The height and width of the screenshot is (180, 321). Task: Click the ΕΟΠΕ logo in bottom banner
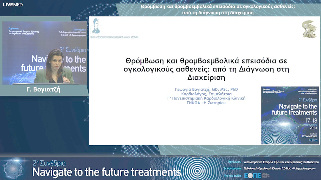pyautogui.click(x=252, y=175)
